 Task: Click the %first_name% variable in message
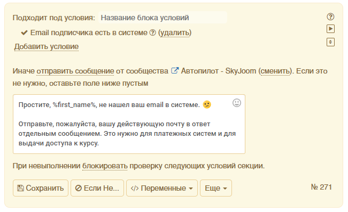click(74, 105)
